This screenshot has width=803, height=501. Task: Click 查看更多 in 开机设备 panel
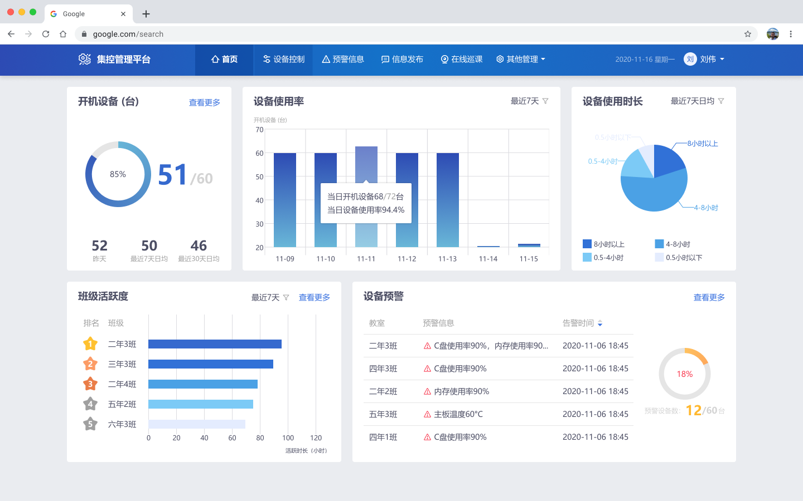[x=204, y=102]
